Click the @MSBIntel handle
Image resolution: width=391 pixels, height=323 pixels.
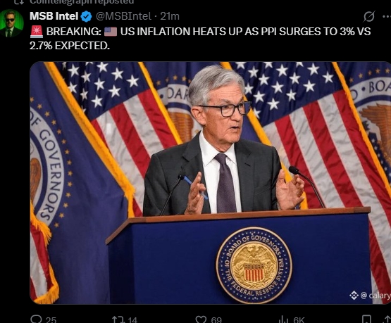pos(123,16)
